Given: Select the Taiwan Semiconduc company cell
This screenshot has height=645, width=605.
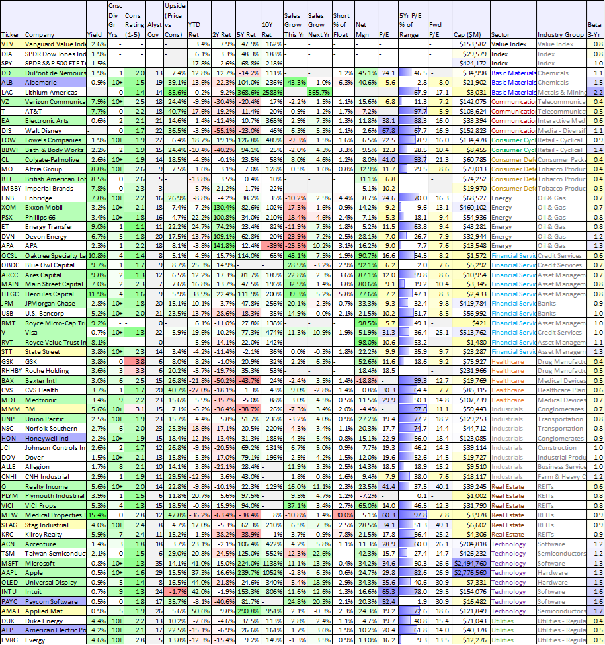Looking at the screenshot, I should point(55,553).
